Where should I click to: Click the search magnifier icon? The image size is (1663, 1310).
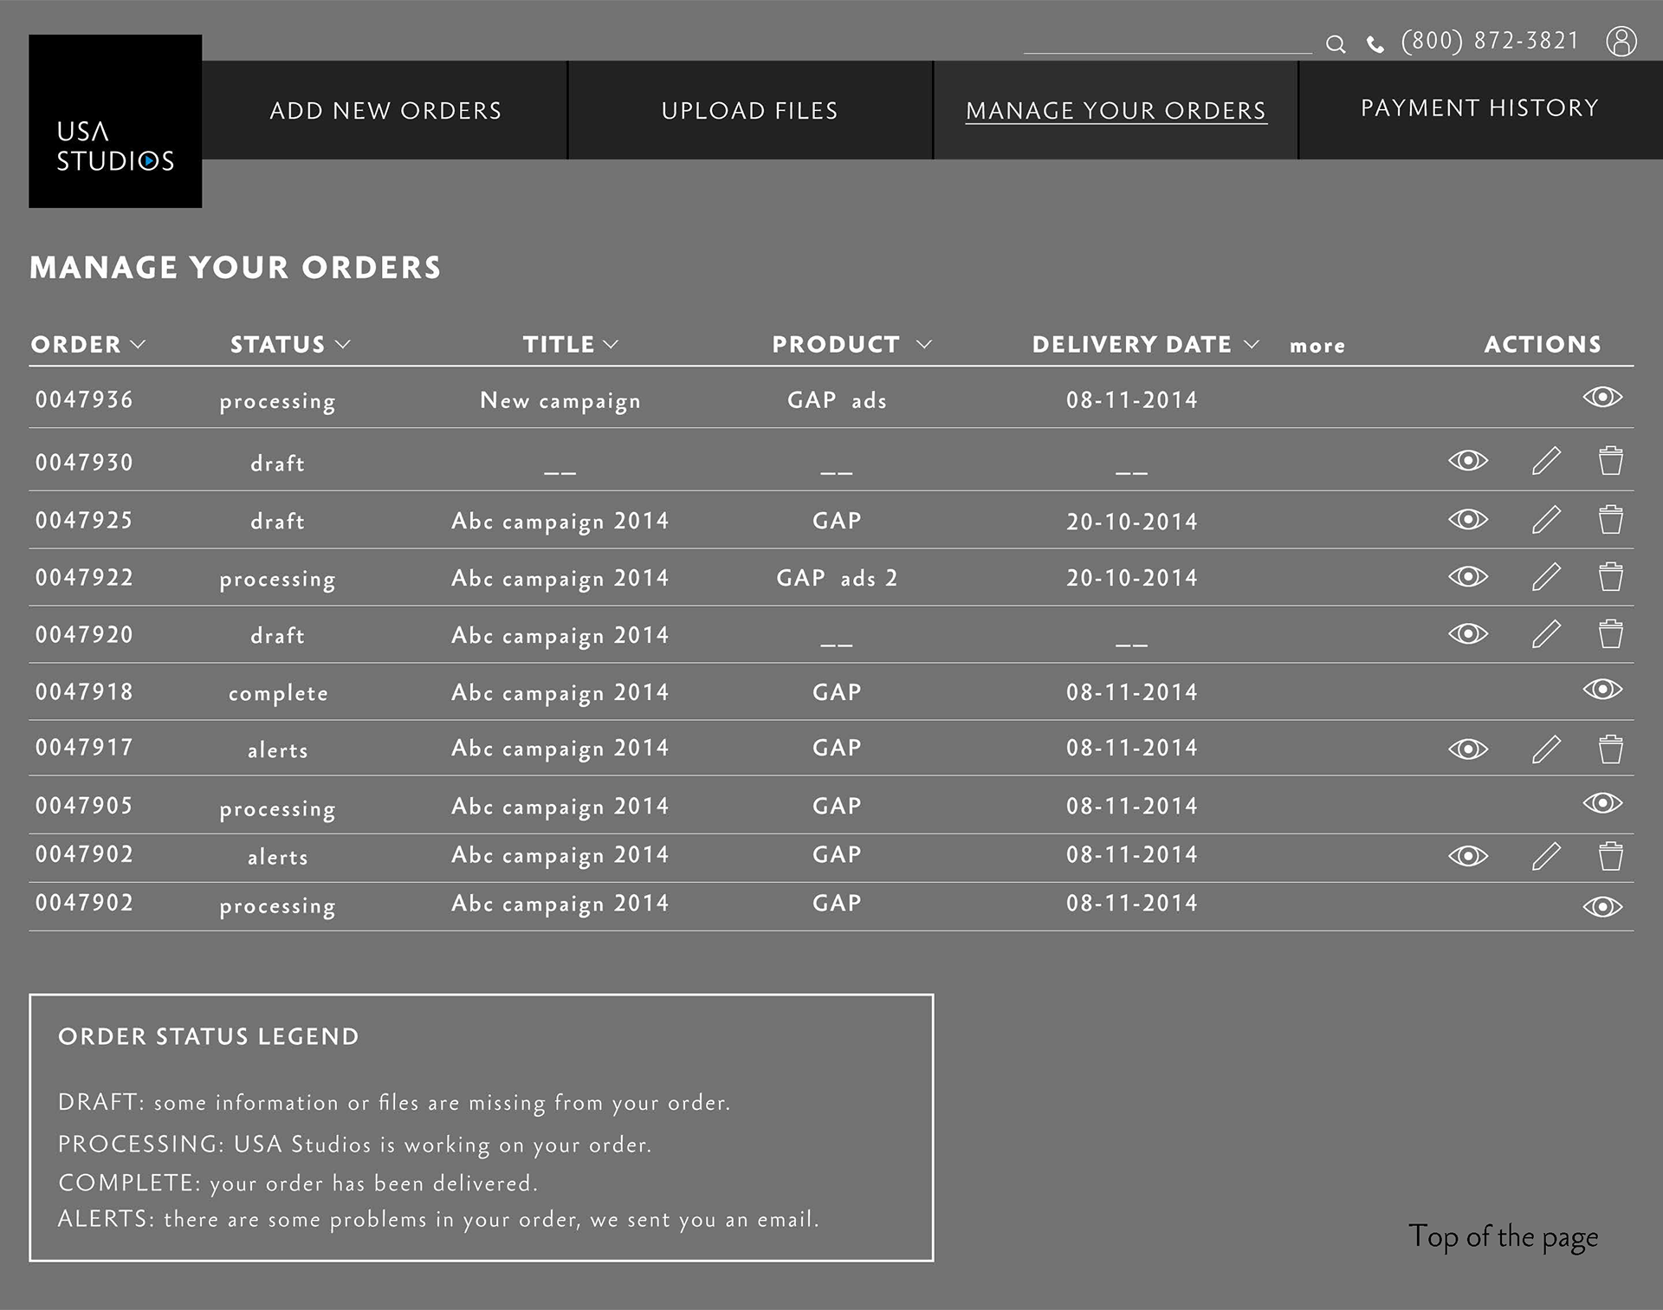point(1336,44)
